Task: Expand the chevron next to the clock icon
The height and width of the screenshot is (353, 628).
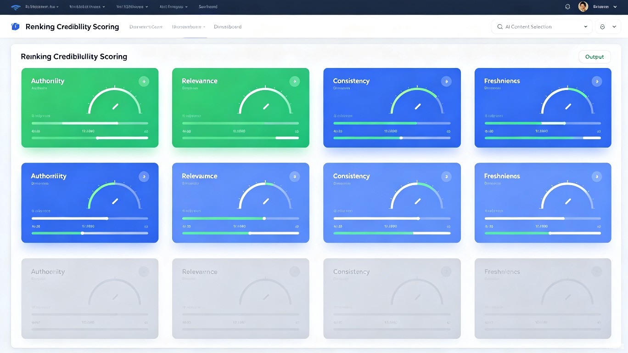Action: click(614, 27)
